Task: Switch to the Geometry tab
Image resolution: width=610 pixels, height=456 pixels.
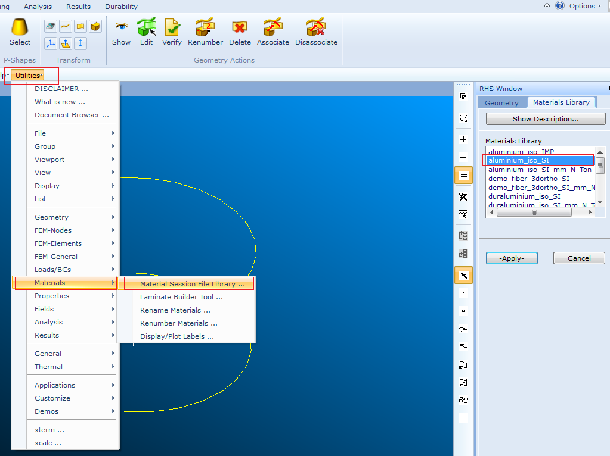Action: (x=501, y=102)
